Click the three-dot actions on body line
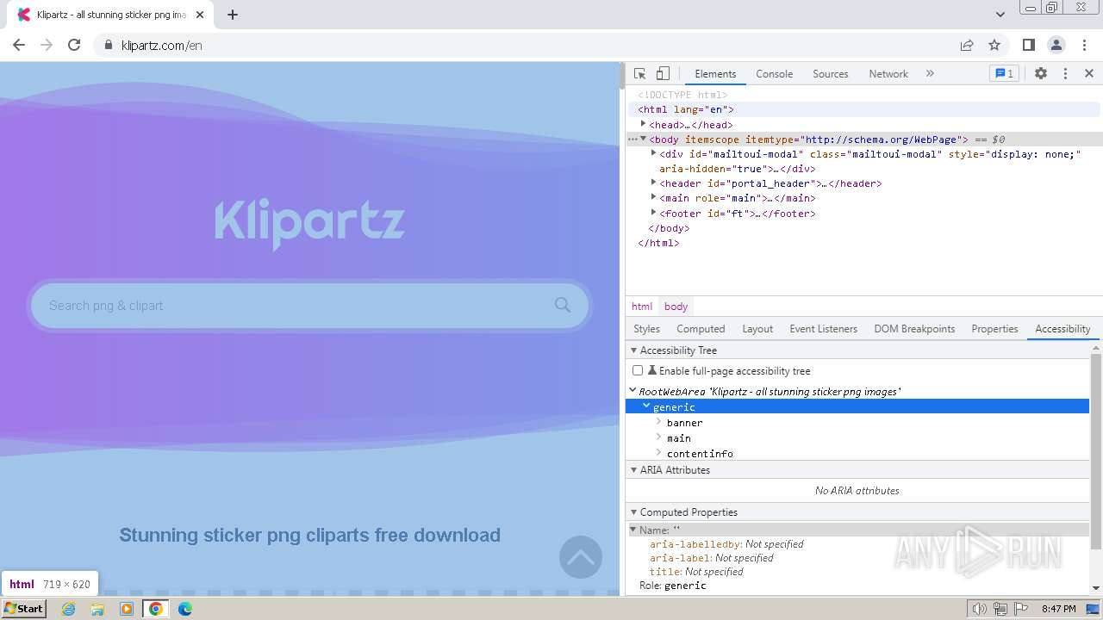Viewport: 1103px width, 620px height. tap(633, 139)
